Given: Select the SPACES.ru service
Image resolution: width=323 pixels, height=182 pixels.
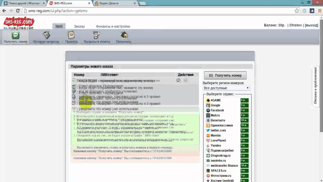Looking at the screenshot, I should pyautogui.click(x=219, y=171).
